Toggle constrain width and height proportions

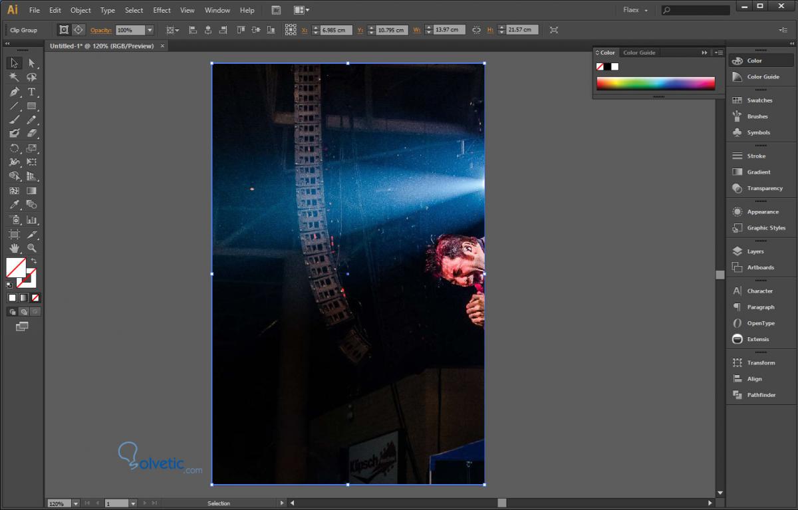click(x=476, y=30)
